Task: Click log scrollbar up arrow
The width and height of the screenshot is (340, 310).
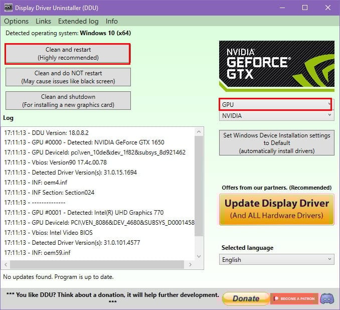Action: (199, 131)
